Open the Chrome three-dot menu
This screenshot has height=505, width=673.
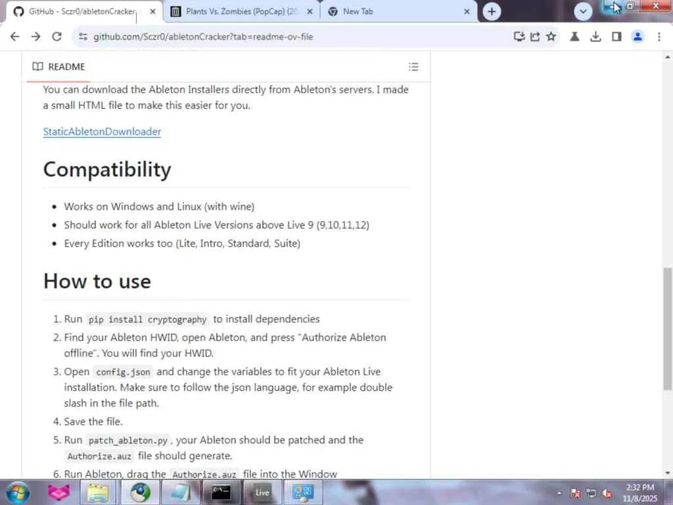click(659, 37)
